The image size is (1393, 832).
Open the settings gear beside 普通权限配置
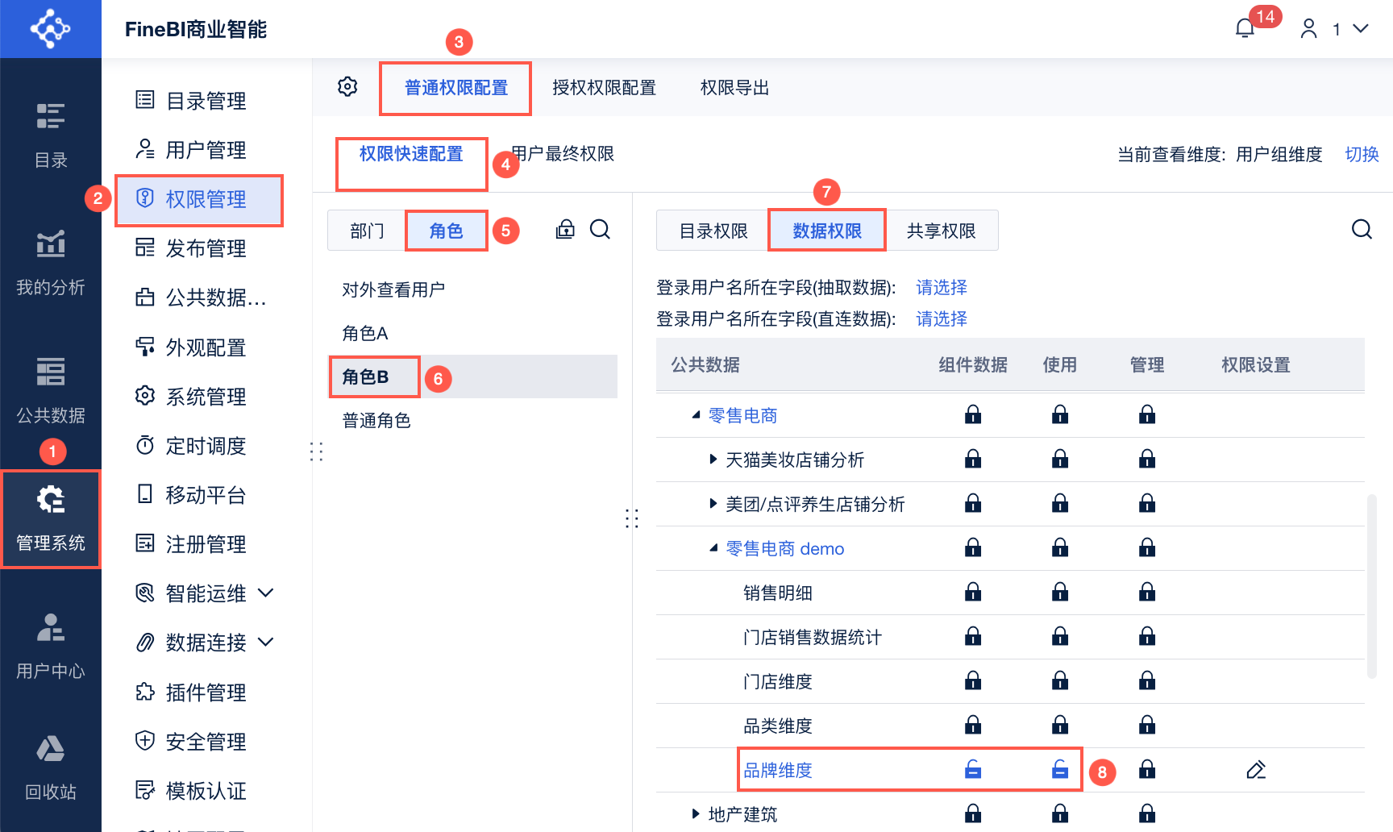tap(347, 86)
